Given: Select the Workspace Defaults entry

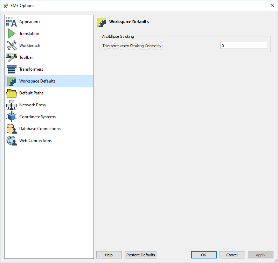Looking at the screenshot, I should coord(49,81).
